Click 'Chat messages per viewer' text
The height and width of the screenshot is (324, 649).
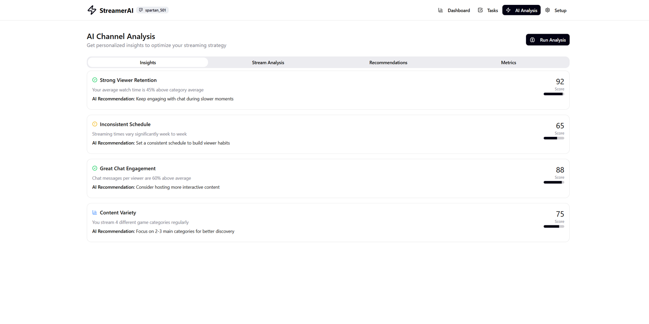(141, 178)
